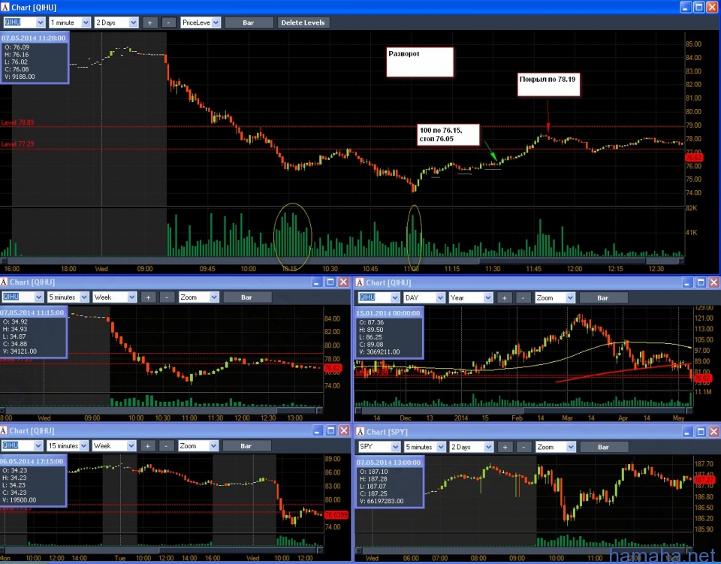Click the Bar button in the main chart toolbar
This screenshot has width=721, height=564.
[x=249, y=23]
